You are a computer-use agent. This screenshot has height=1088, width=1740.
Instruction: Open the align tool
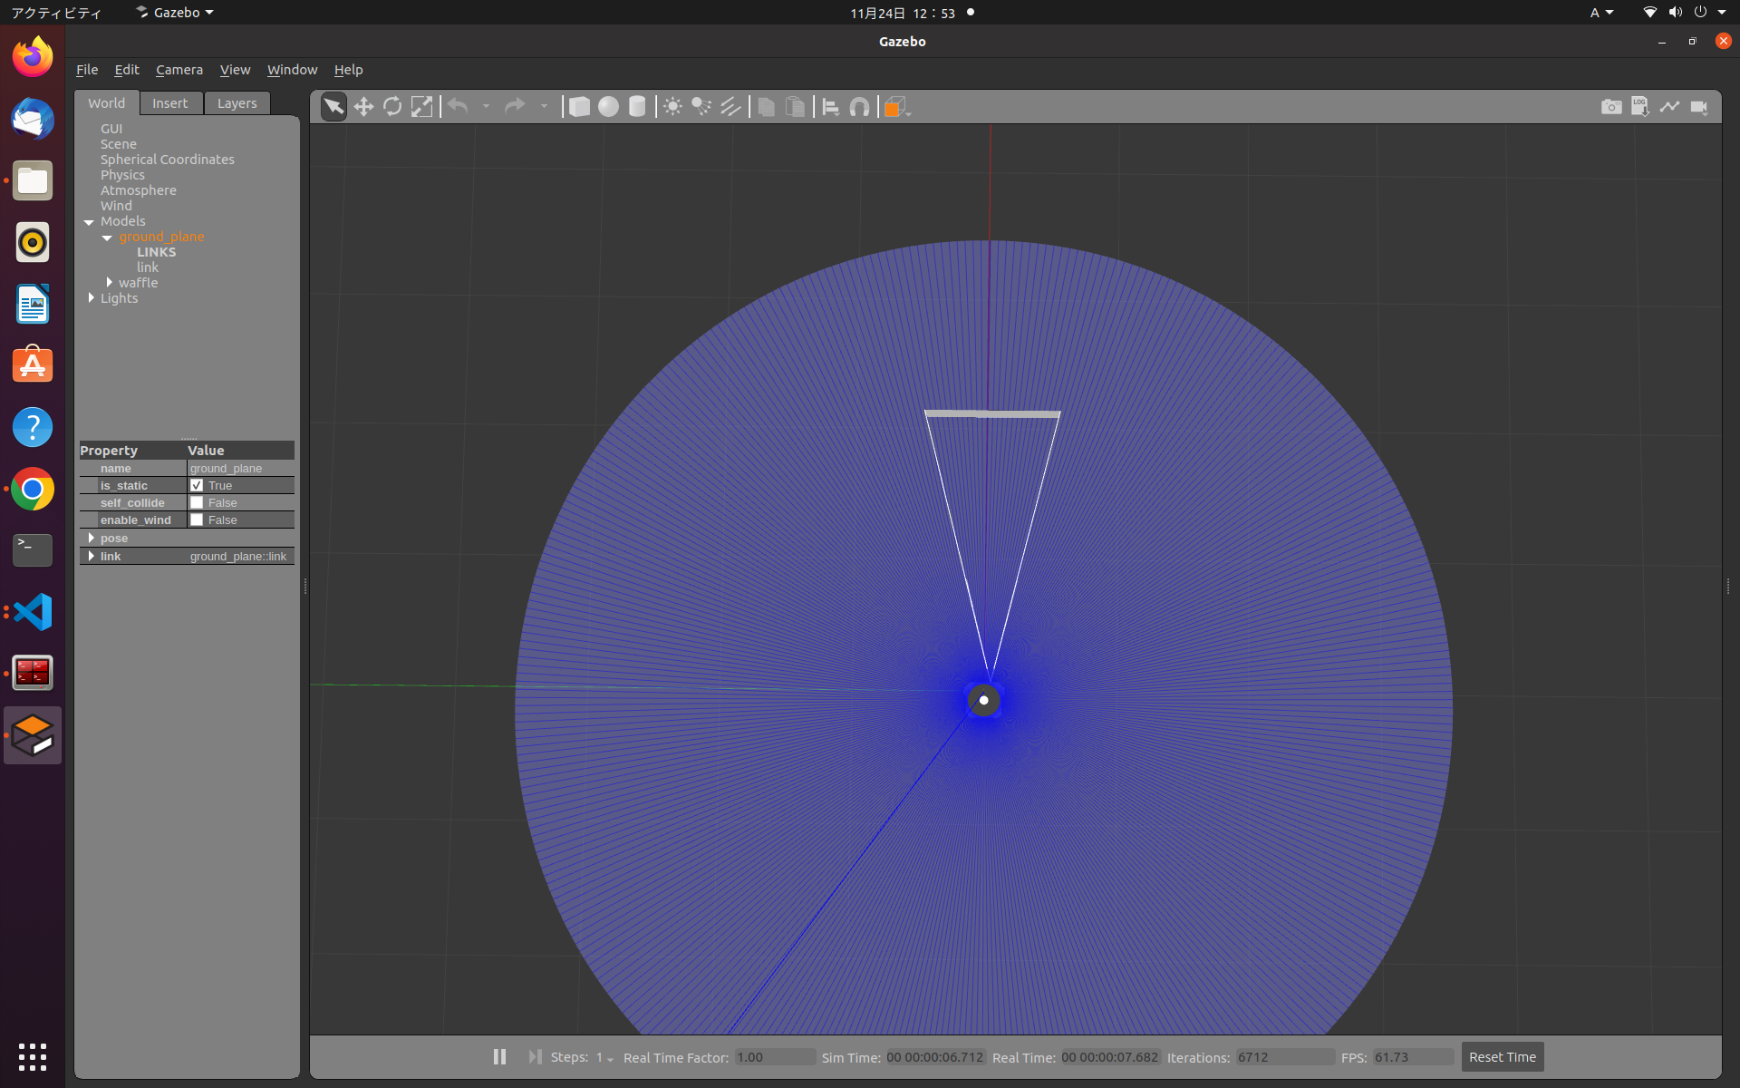(x=830, y=107)
